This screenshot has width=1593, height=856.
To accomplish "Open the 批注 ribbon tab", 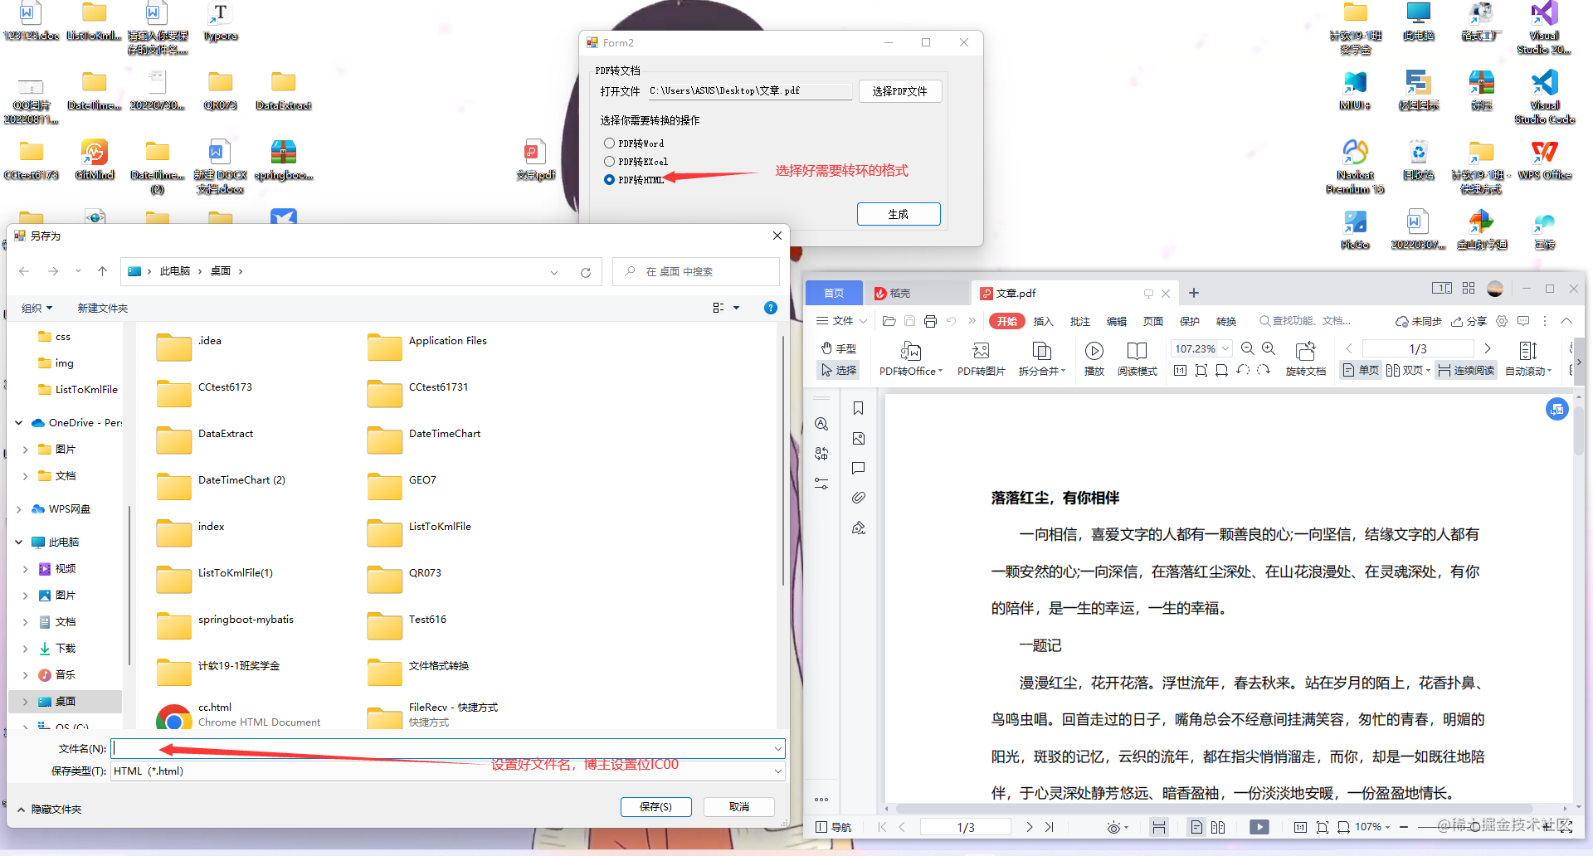I will [x=1079, y=322].
